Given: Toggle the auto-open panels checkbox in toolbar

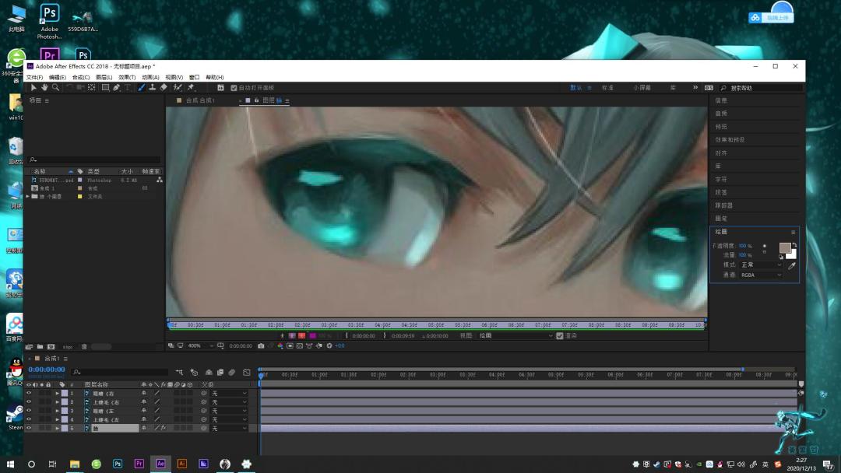Looking at the screenshot, I should (x=234, y=88).
